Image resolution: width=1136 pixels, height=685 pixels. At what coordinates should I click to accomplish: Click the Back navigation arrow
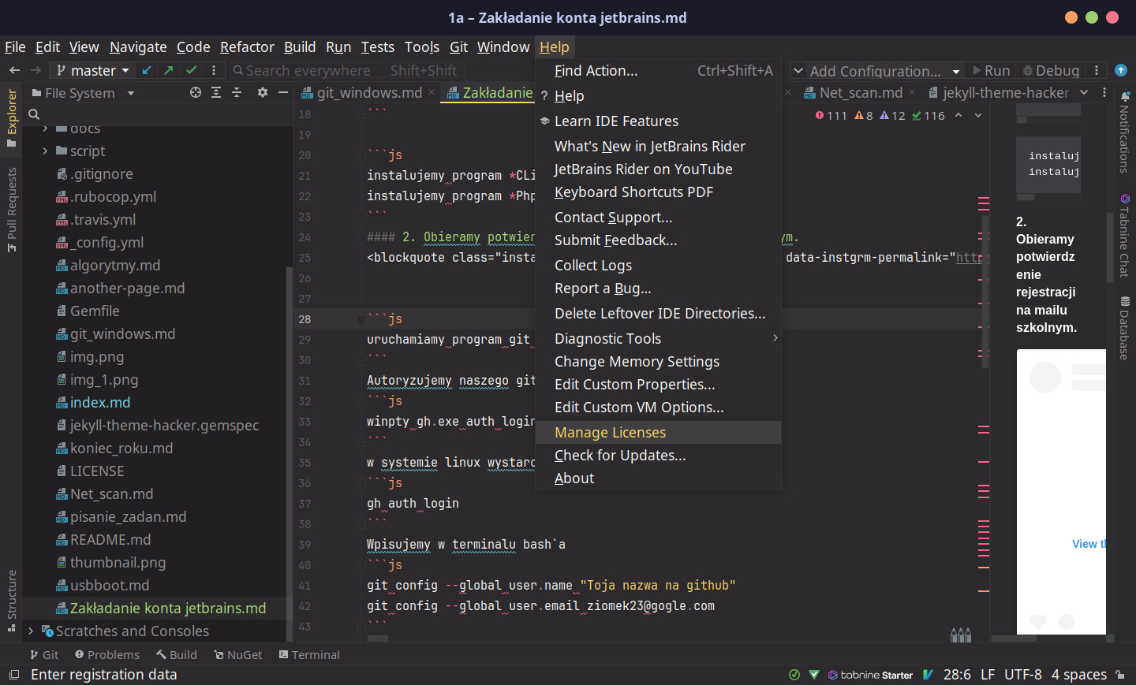click(x=14, y=70)
